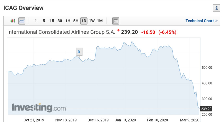Select the area line chart icon

tap(22, 21)
